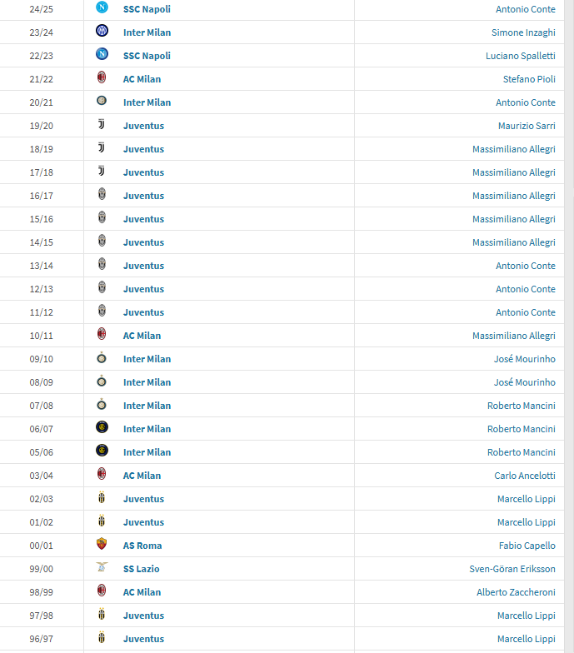
Task: Click Juventus crest in 16/17 row
Action: point(102,194)
